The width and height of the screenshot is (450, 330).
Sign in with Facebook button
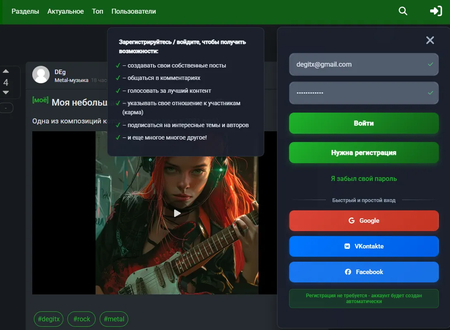364,272
